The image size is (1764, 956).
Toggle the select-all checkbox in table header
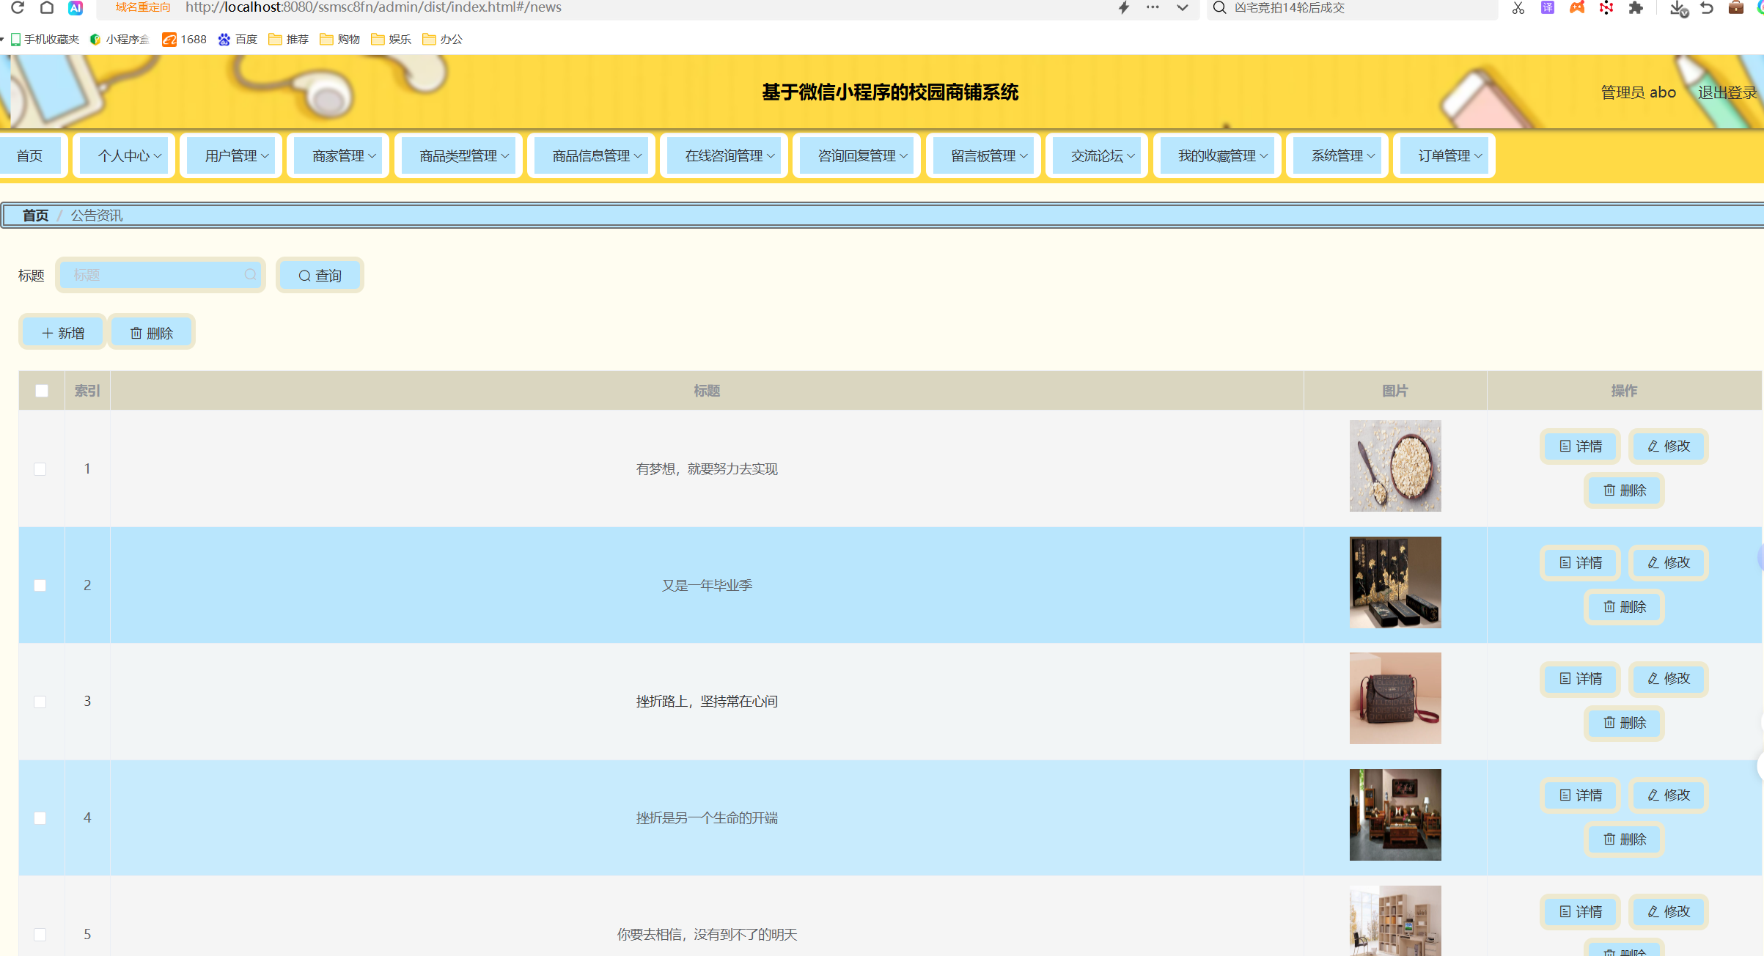click(x=42, y=391)
